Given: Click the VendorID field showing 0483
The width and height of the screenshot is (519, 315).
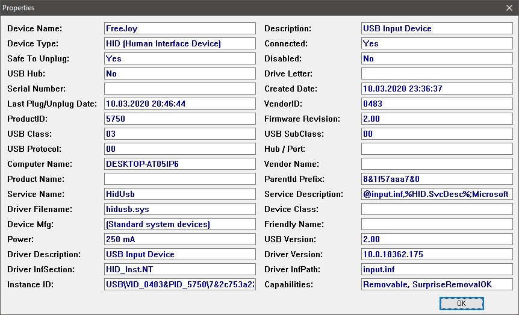Looking at the screenshot, I should pos(437,104).
